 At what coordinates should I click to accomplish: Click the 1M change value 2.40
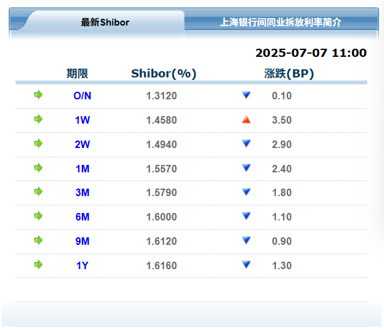point(282,169)
